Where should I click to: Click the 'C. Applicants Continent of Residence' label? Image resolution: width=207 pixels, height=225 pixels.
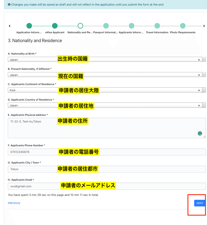point(32,84)
